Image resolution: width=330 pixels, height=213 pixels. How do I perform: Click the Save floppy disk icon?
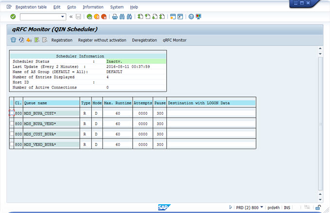click(78, 16)
